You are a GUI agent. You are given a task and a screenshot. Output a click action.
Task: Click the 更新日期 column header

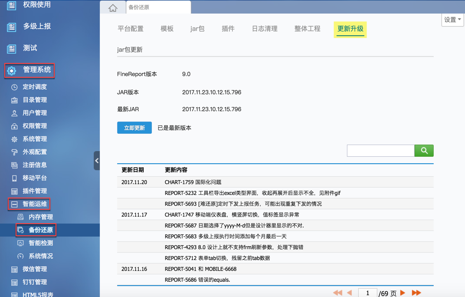(133, 170)
